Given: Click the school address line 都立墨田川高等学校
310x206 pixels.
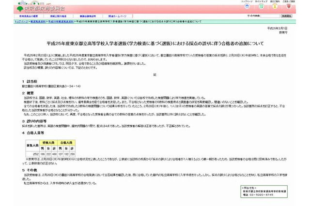Looking at the screenshot, I should pyautogui.click(x=51, y=86).
